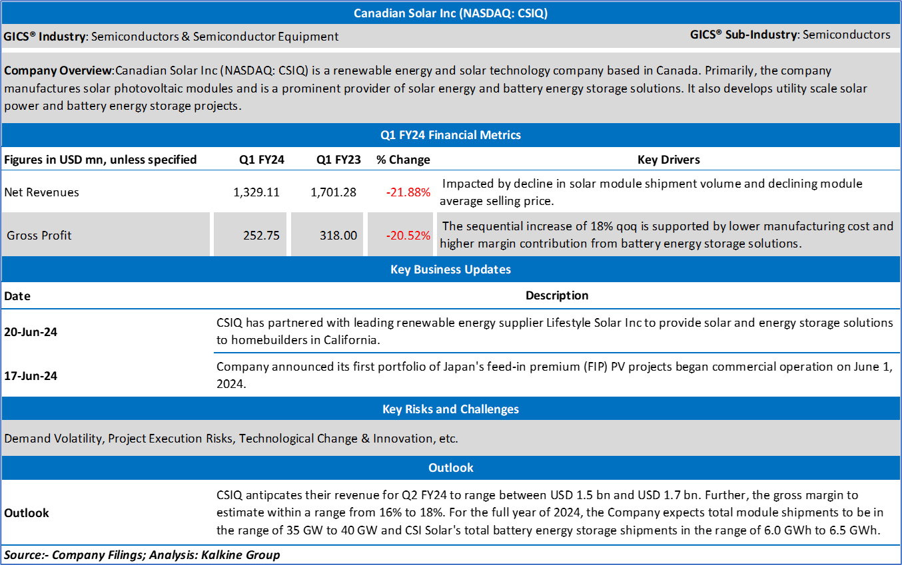Select the Demand Volatility risks text
This screenshot has height=565, width=902.
click(231, 439)
